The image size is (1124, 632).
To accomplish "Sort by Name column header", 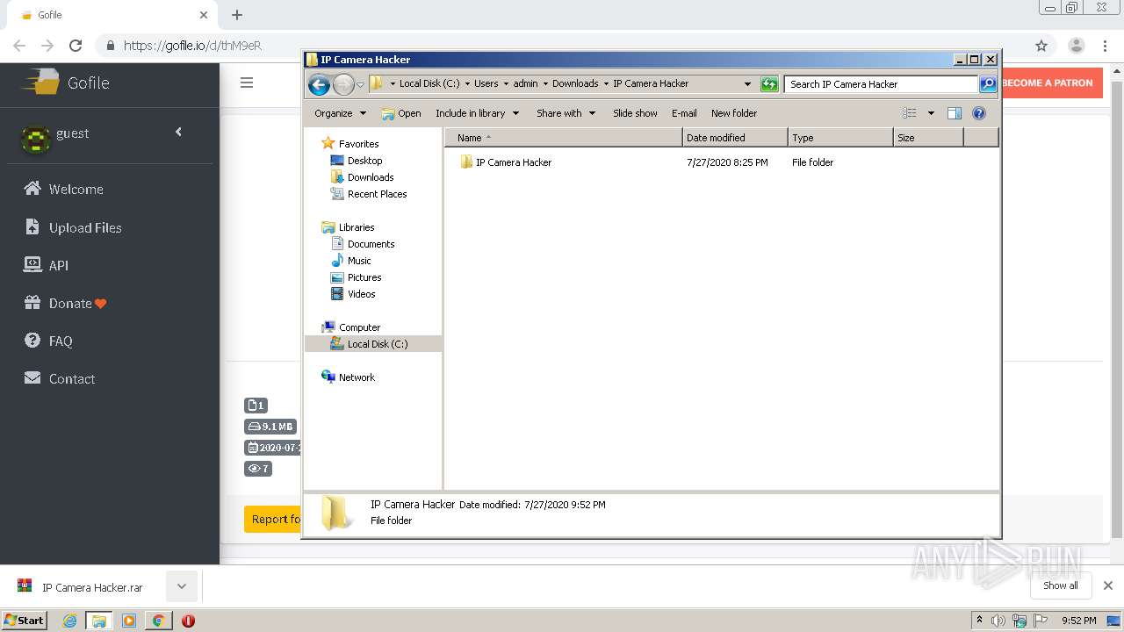I will coord(563,138).
